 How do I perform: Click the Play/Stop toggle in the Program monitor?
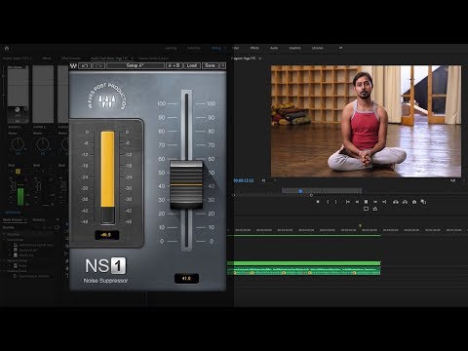click(x=366, y=202)
